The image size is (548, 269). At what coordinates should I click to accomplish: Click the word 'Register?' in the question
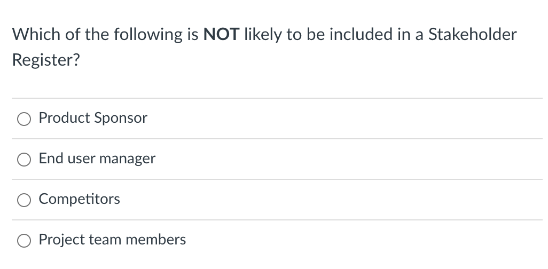pos(46,60)
